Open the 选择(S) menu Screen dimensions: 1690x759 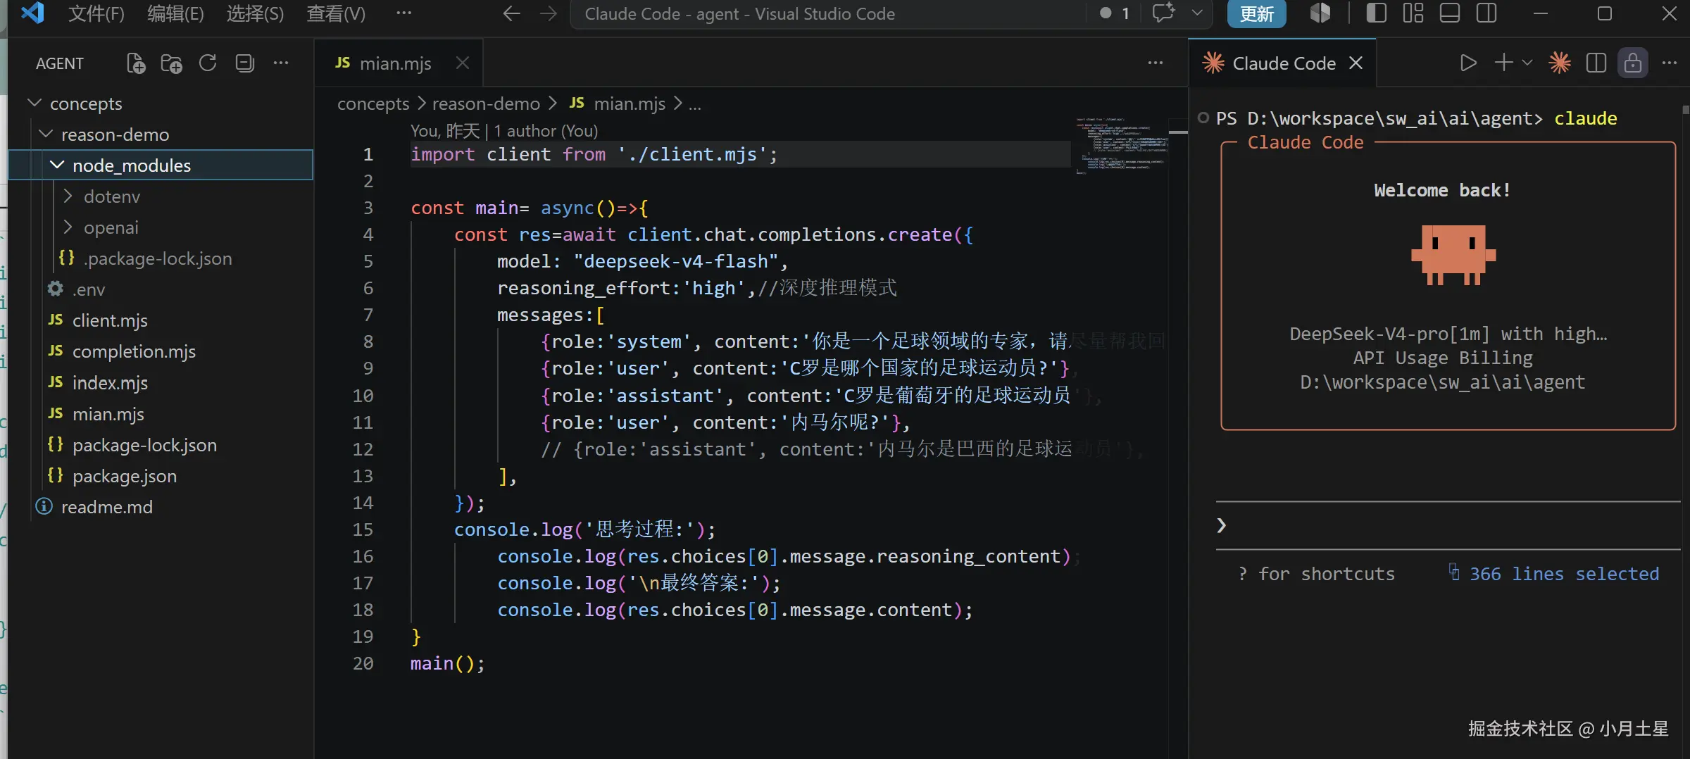click(x=255, y=13)
